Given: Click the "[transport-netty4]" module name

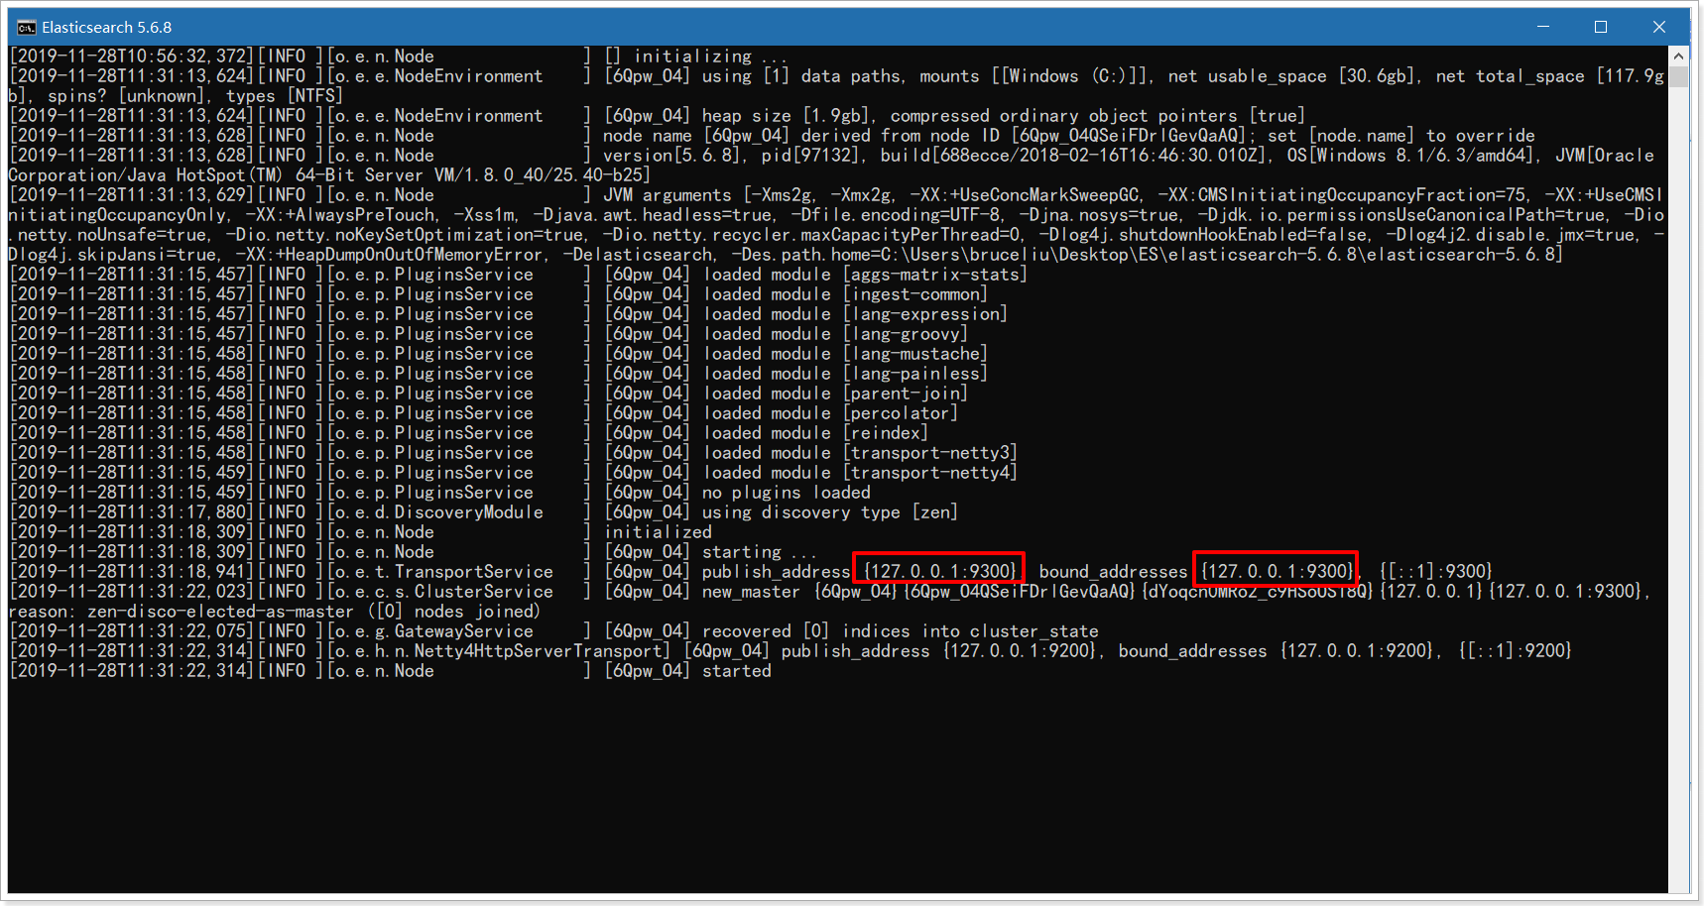Looking at the screenshot, I should tap(930, 473).
